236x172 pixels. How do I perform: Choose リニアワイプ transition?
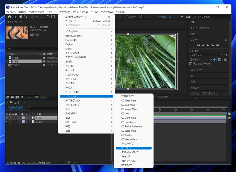(134, 165)
